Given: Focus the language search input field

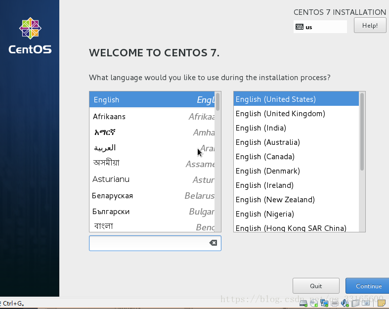Looking at the screenshot, I should tap(155, 243).
